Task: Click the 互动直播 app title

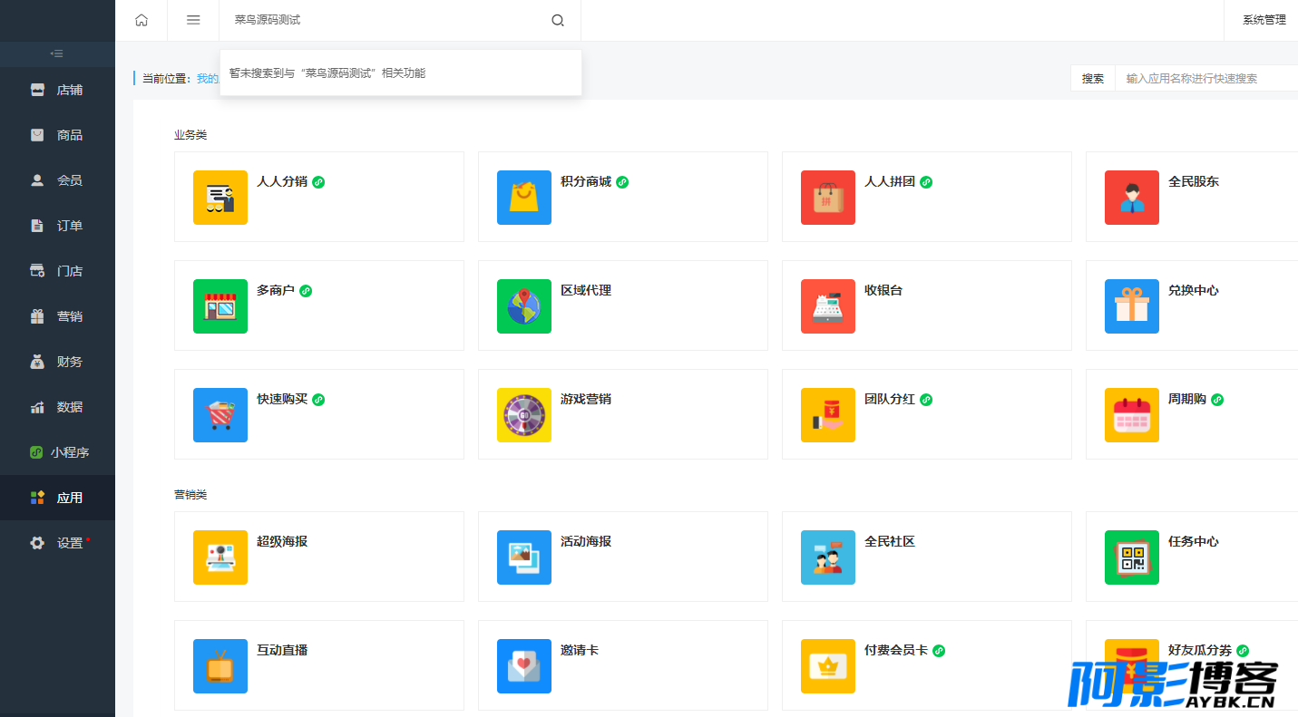Action: (282, 650)
